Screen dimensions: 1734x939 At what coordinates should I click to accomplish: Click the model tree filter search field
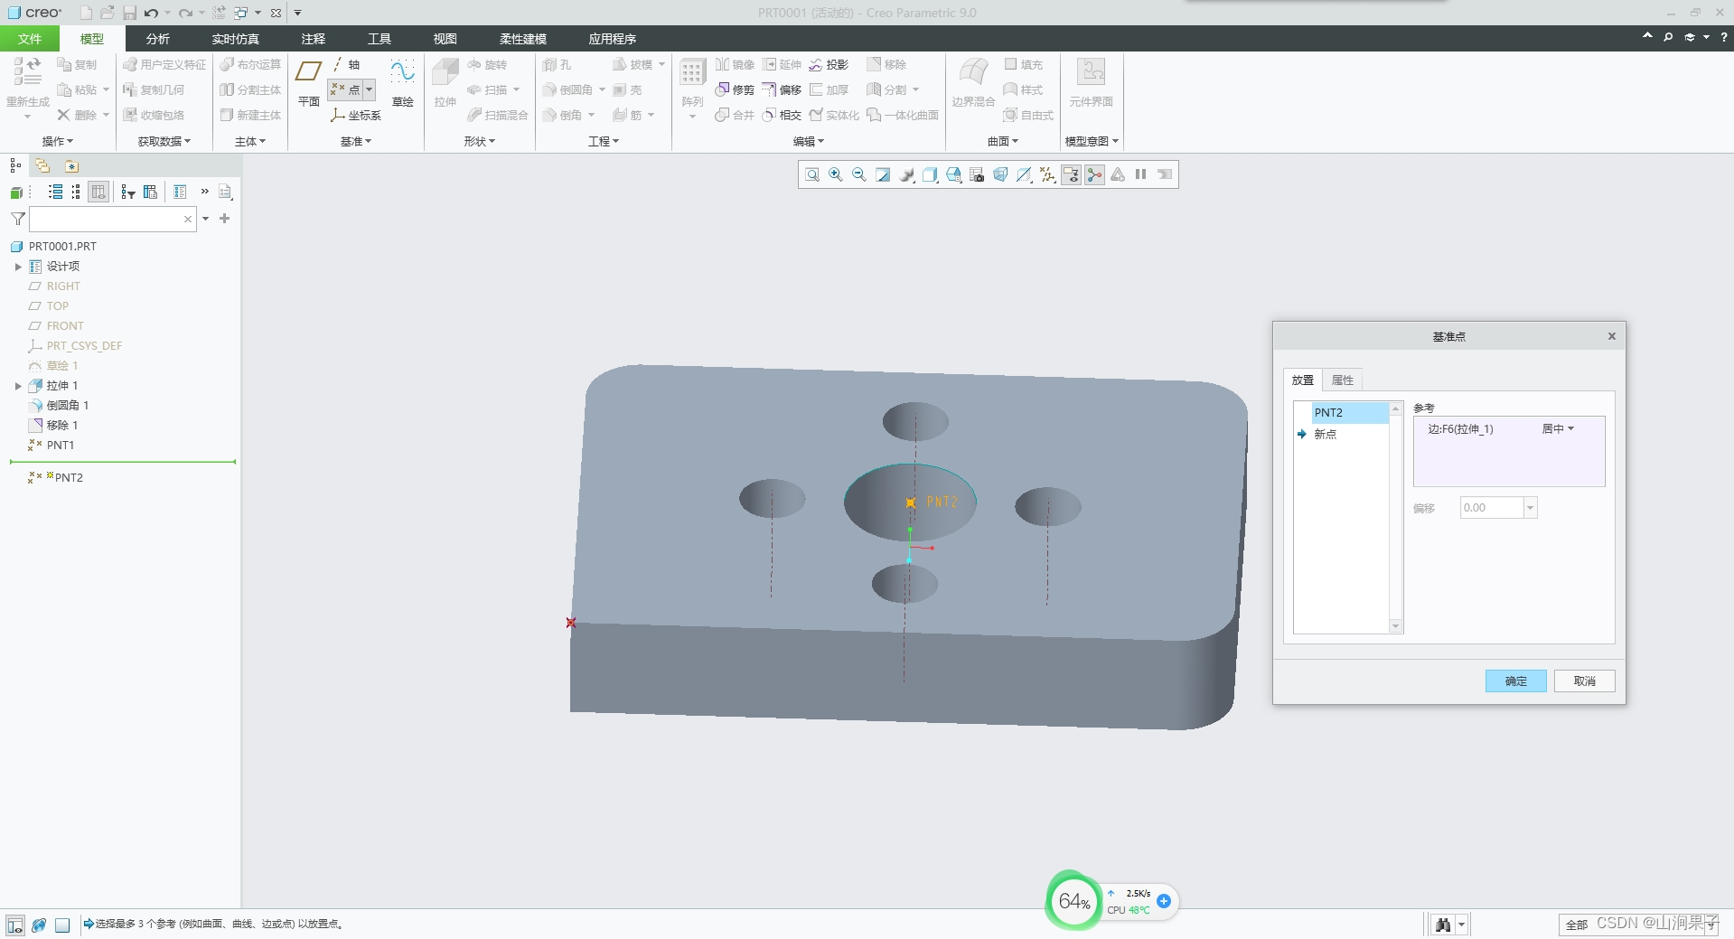(106, 220)
